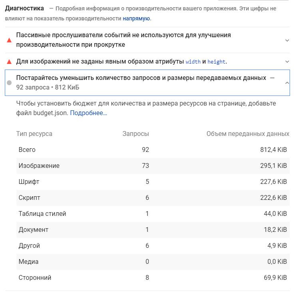Screen dimensions: 300x293
Task: Expand passive event listeners audit chevron
Action: pos(287,40)
